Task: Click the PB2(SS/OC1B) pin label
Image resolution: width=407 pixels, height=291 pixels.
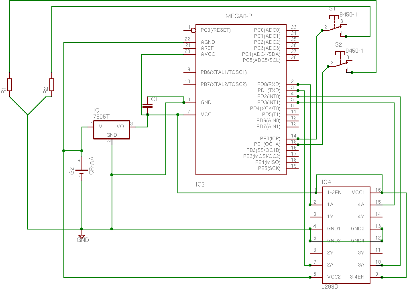Action: tap(263, 150)
